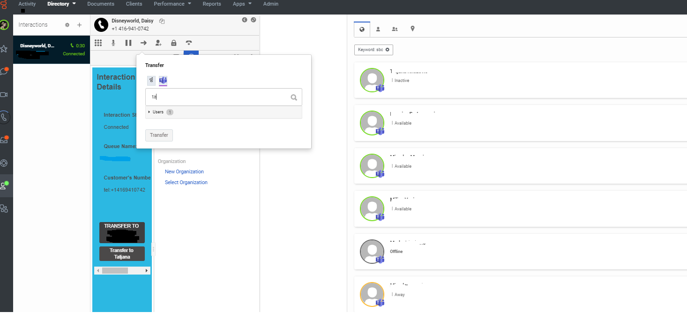The height and width of the screenshot is (320, 687).
Task: Open the Directory dropdown menu
Action: 61,4
